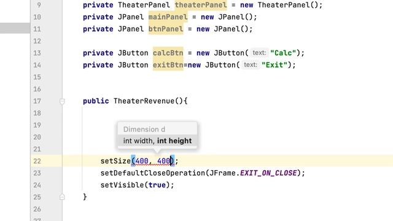The width and height of the screenshot is (393, 221).
Task: Click the btnPanel variable name
Action: [166, 29]
